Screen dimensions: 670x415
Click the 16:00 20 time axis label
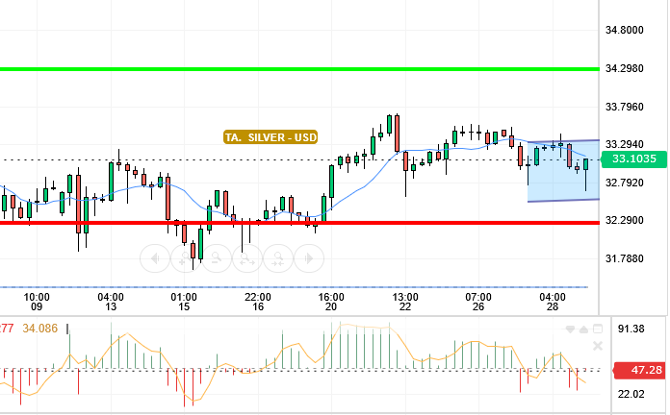point(331,302)
